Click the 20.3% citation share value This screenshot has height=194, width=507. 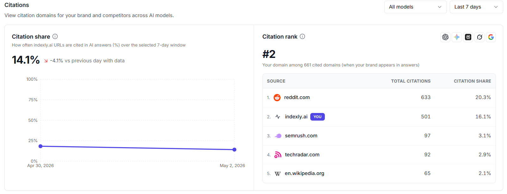click(x=483, y=97)
